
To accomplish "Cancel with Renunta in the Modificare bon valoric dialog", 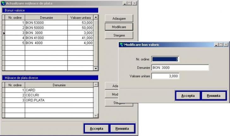I will tap(214, 96).
